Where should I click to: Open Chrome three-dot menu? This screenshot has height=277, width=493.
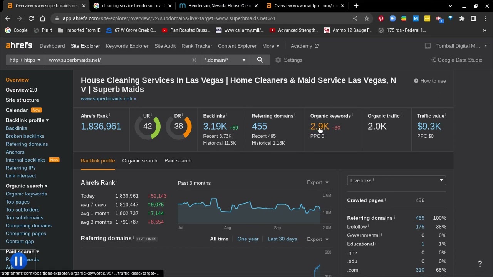coord(485,18)
